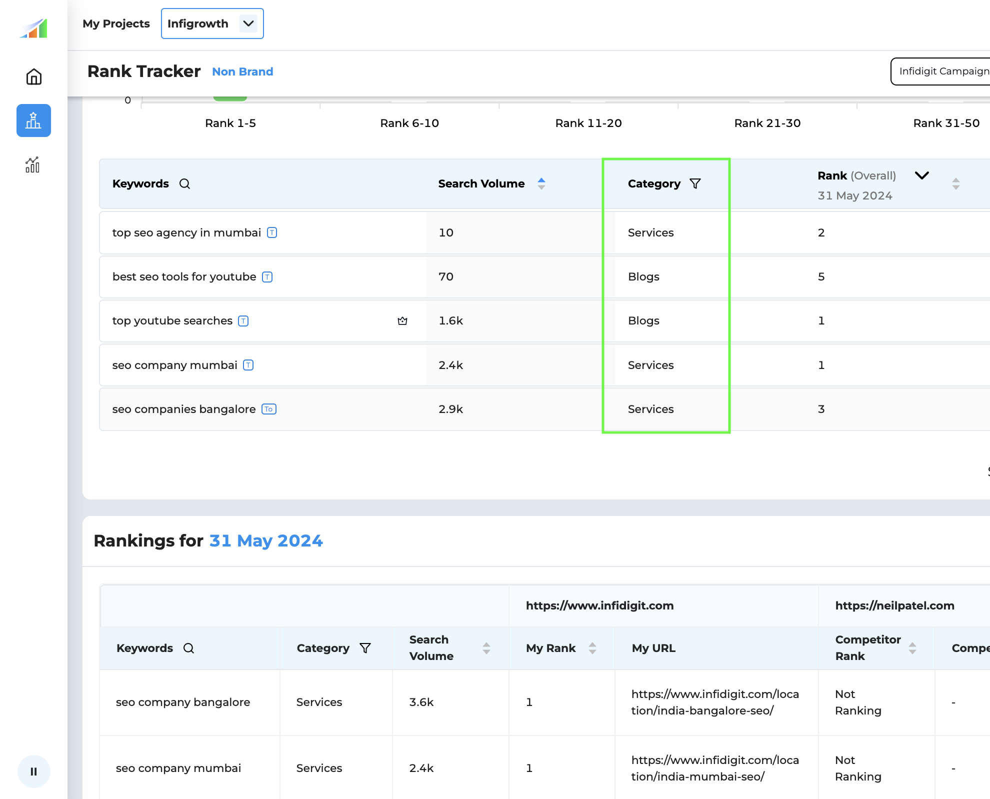Click the app logo in sidebar
990x799 pixels.
pos(33,28)
